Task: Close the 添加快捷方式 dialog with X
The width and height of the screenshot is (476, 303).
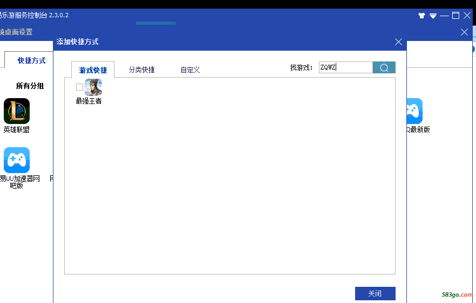Action: [398, 42]
